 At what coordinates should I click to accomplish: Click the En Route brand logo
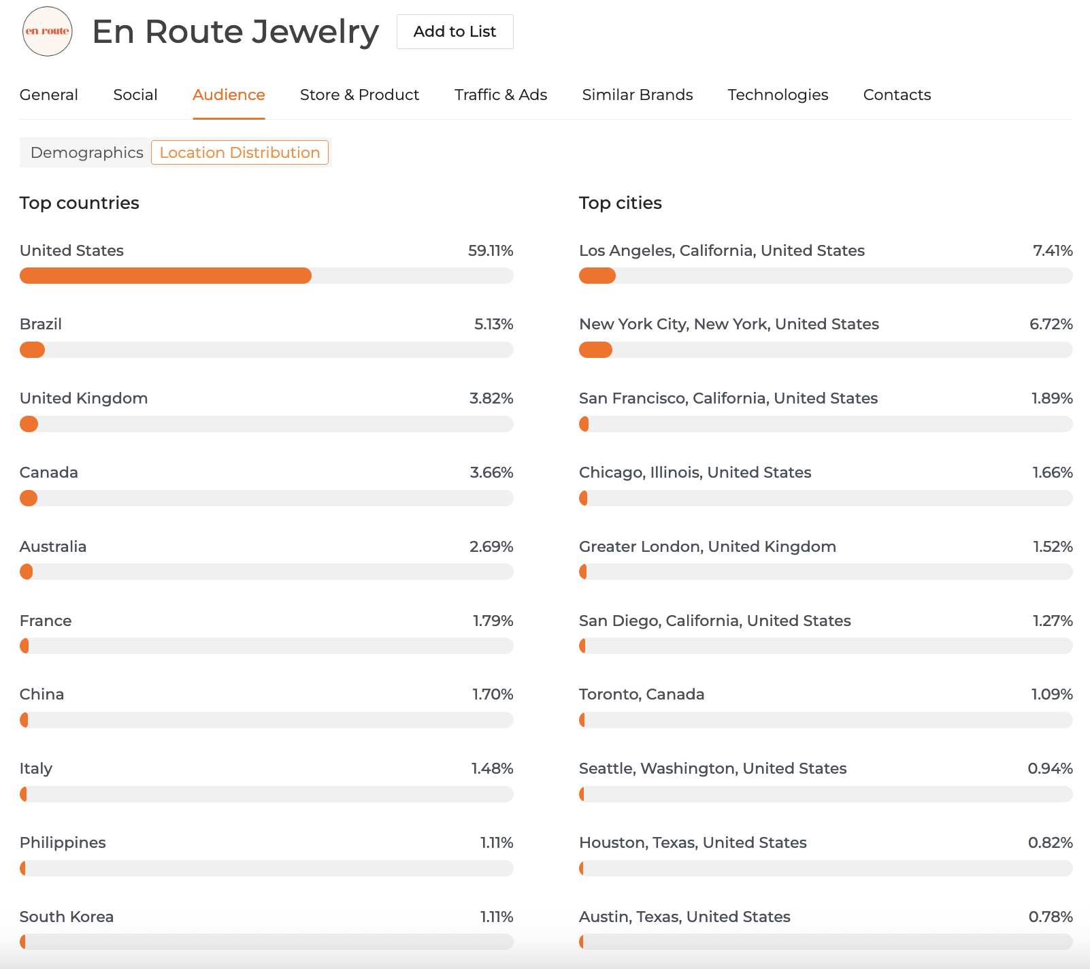point(47,31)
